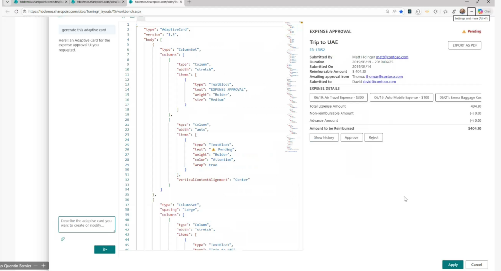Open matt@contoso.com email link
This screenshot has height=271, width=501.
pyautogui.click(x=392, y=57)
